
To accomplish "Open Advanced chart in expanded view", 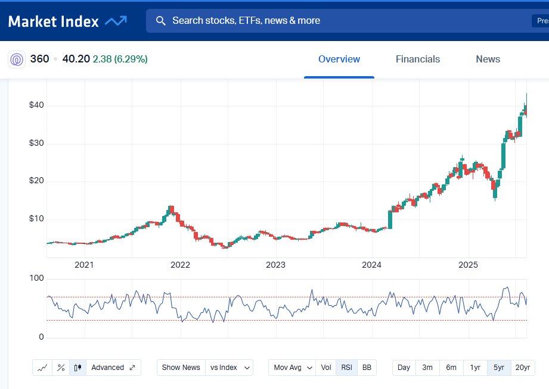I will pos(114,368).
